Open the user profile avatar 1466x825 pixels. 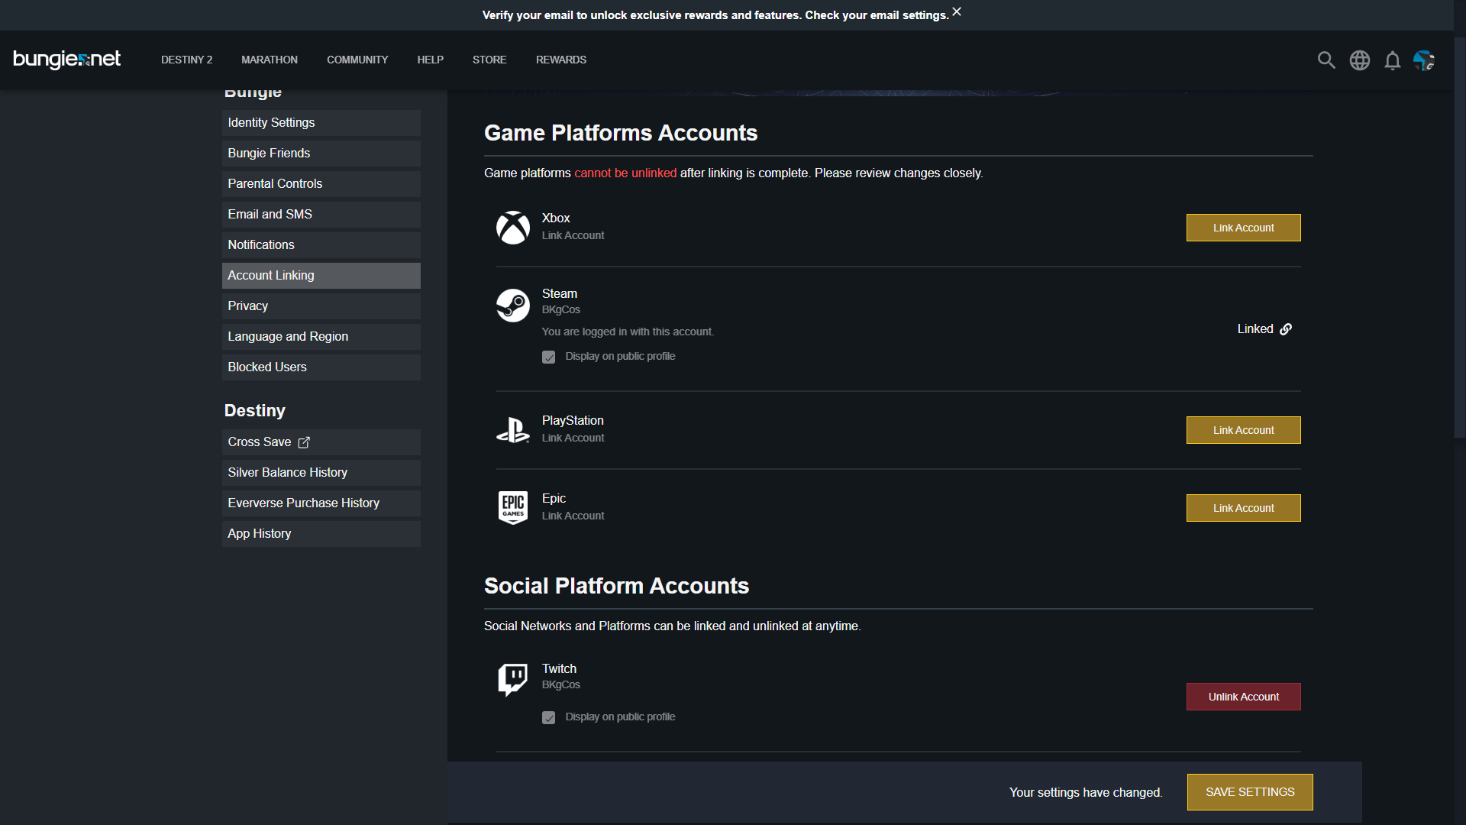(1424, 60)
